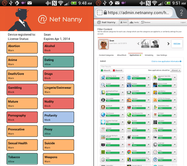
Task: Tap the aLogcat magnifier icon
Action: point(103,85)
